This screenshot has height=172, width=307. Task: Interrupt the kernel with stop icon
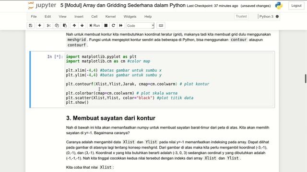(x=106, y=25)
